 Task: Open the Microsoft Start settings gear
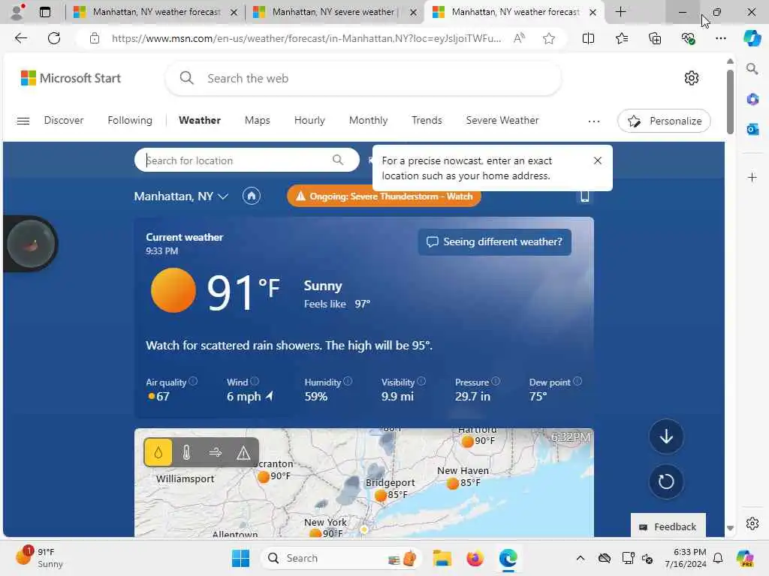click(x=691, y=78)
